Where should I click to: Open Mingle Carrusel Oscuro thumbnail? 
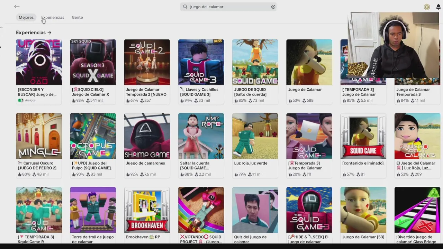pos(39,136)
